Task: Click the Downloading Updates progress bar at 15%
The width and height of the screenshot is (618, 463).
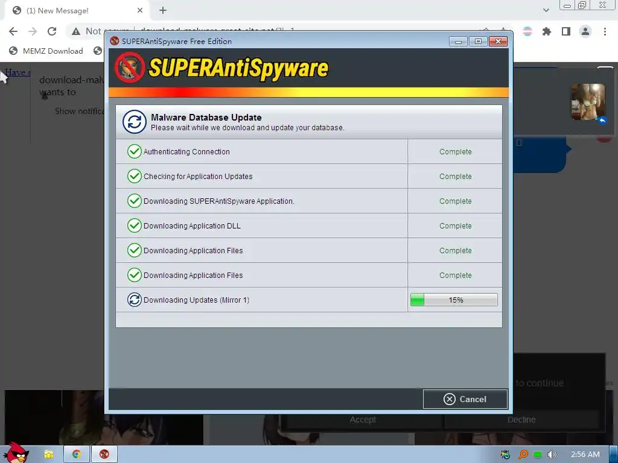Action: pyautogui.click(x=454, y=300)
